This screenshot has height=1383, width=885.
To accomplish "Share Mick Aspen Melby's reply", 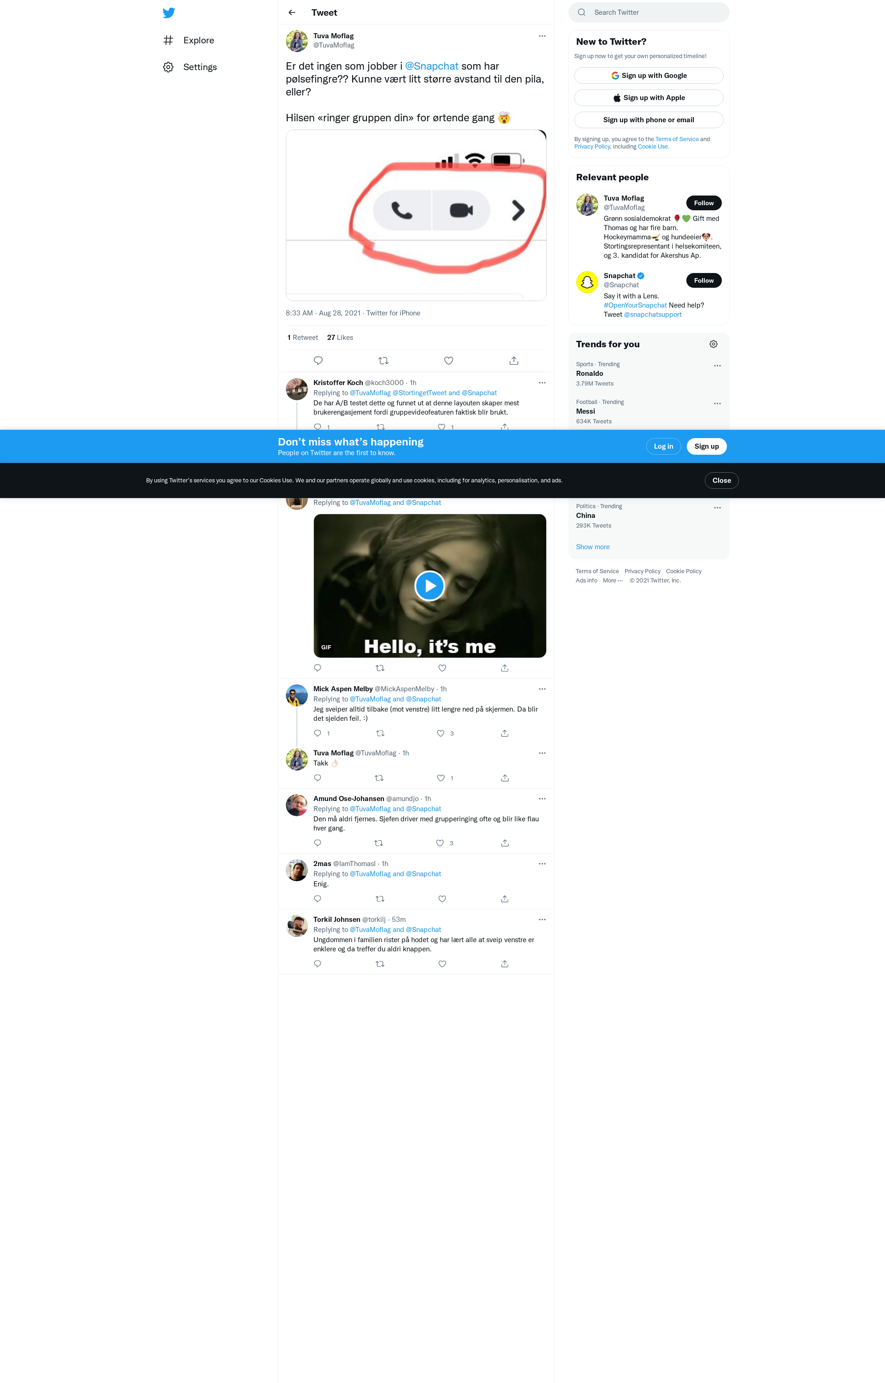I will pos(505,733).
